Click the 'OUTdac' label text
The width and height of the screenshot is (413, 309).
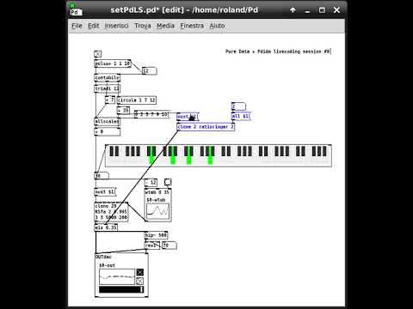click(103, 257)
